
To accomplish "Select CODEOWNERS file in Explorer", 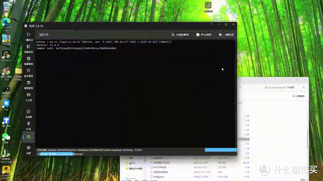I will (159, 172).
